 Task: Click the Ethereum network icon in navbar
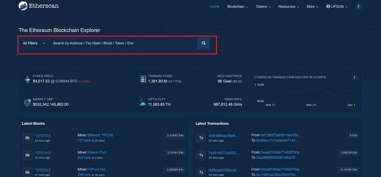pos(359,7)
